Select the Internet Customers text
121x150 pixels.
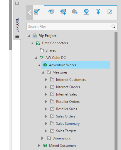[71, 80]
